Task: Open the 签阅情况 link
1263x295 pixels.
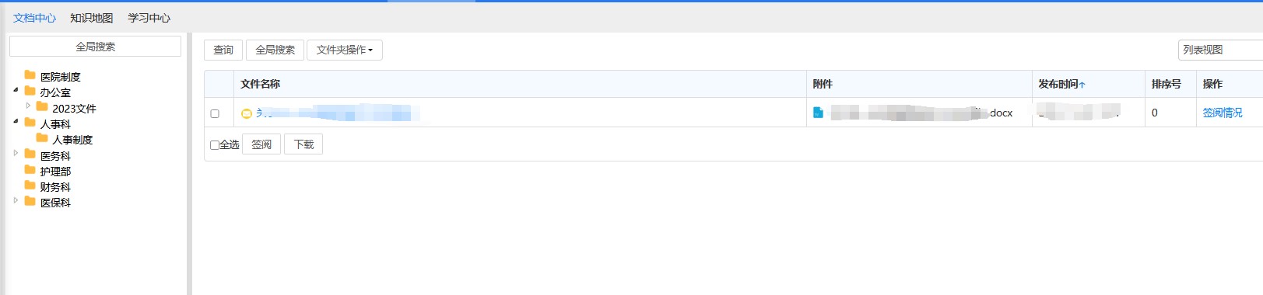Action: tap(1223, 113)
